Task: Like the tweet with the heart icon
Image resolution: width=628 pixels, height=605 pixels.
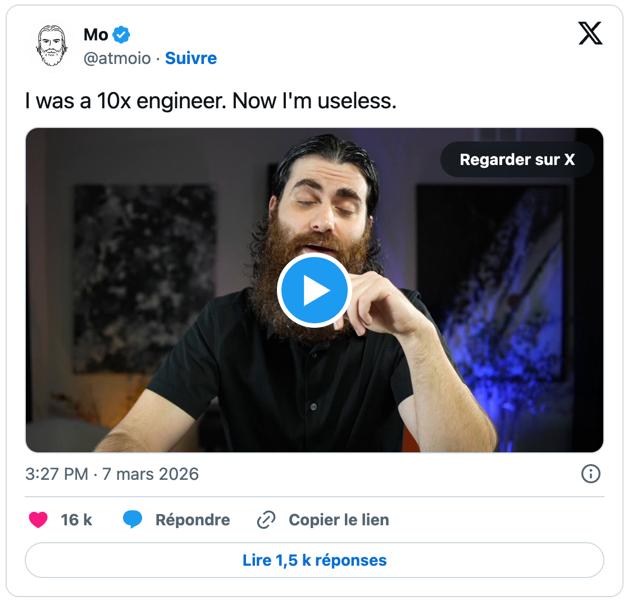Action: (x=39, y=520)
